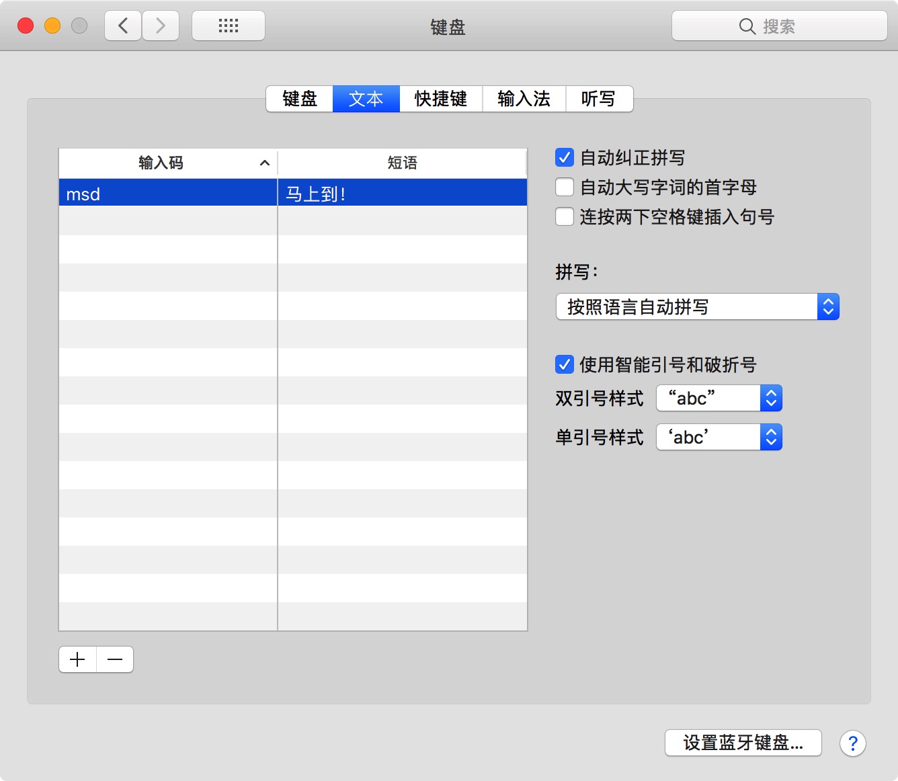Open the 输入法 tab
This screenshot has width=898, height=781.
click(x=524, y=99)
